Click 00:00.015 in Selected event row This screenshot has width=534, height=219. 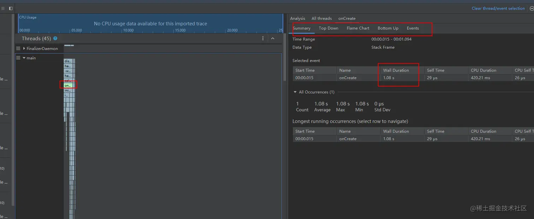click(304, 78)
